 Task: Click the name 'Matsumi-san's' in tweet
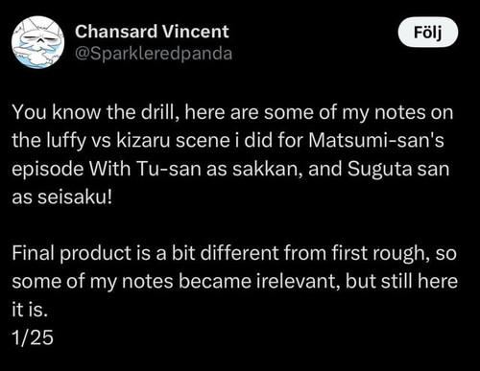tap(376, 140)
